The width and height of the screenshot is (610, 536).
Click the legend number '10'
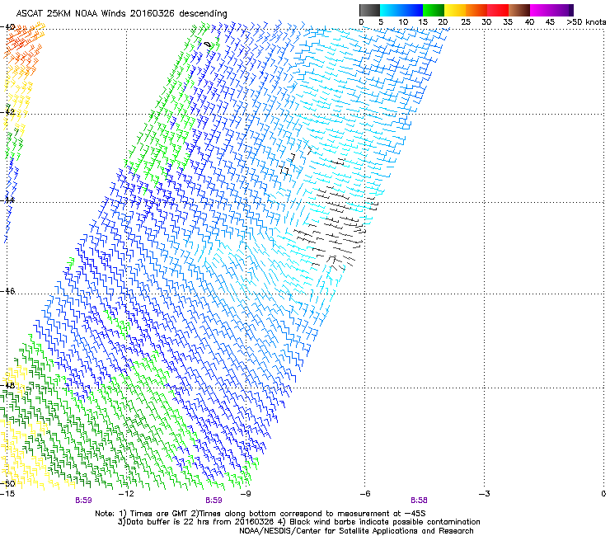[403, 22]
